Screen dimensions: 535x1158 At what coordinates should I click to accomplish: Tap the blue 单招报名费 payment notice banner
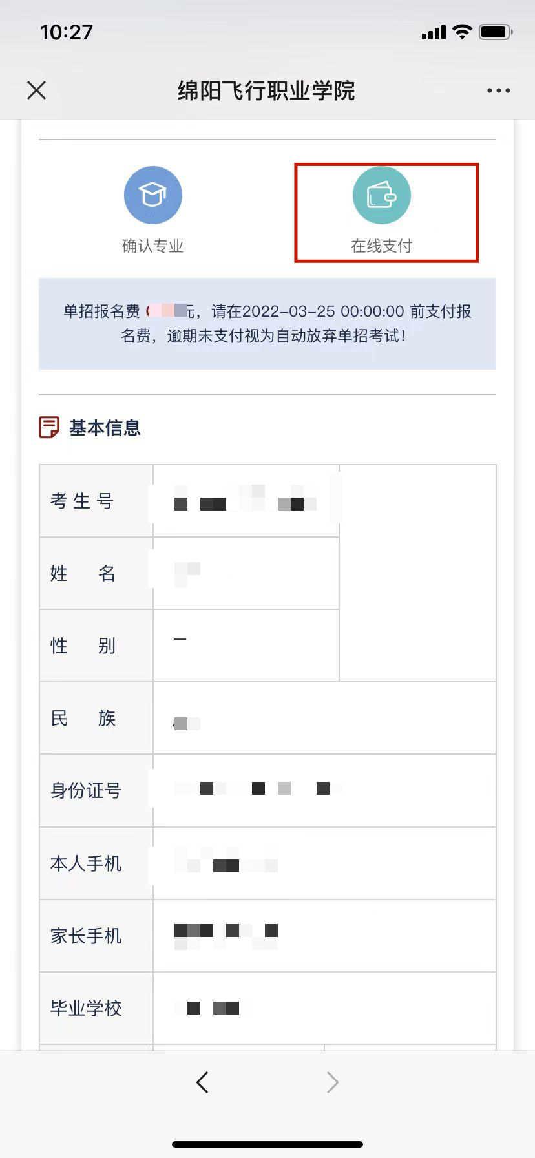tap(267, 324)
